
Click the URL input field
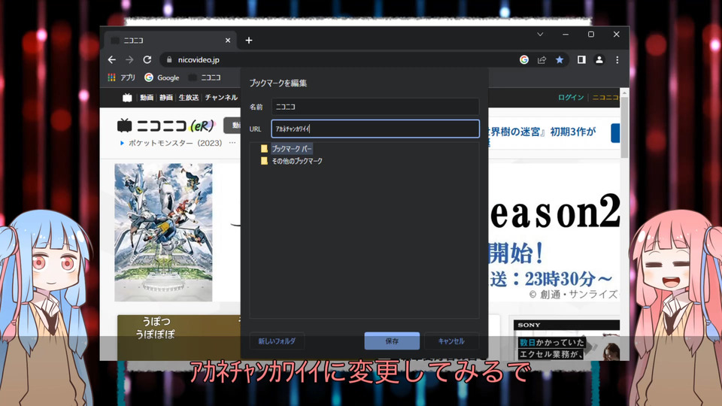[375, 129]
